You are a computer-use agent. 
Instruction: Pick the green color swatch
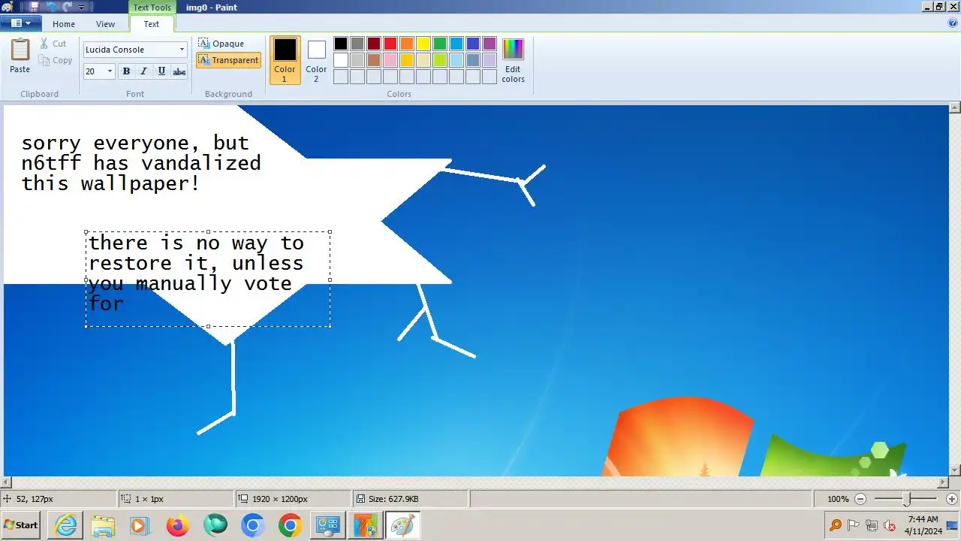(440, 44)
